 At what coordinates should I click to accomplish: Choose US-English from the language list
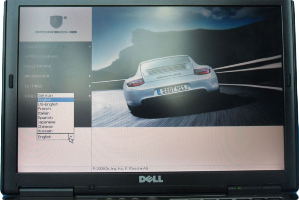click(55, 104)
